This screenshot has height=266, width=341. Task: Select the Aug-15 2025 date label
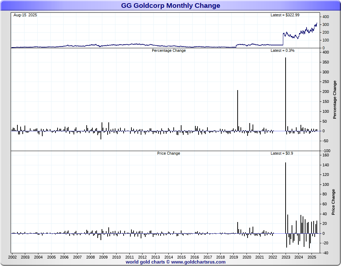[25, 15]
